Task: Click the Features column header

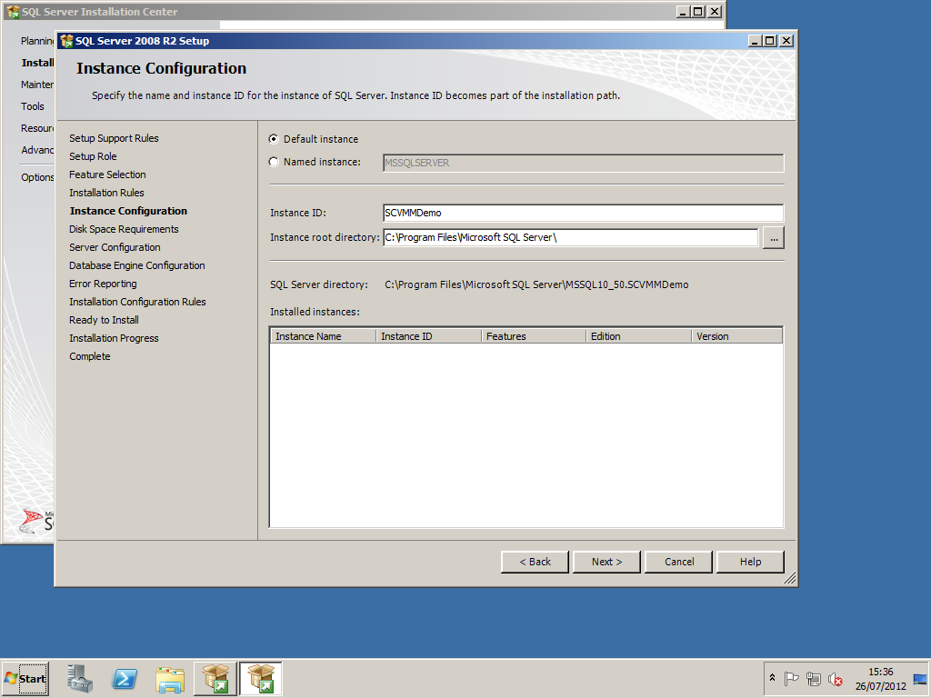Action: coord(533,336)
